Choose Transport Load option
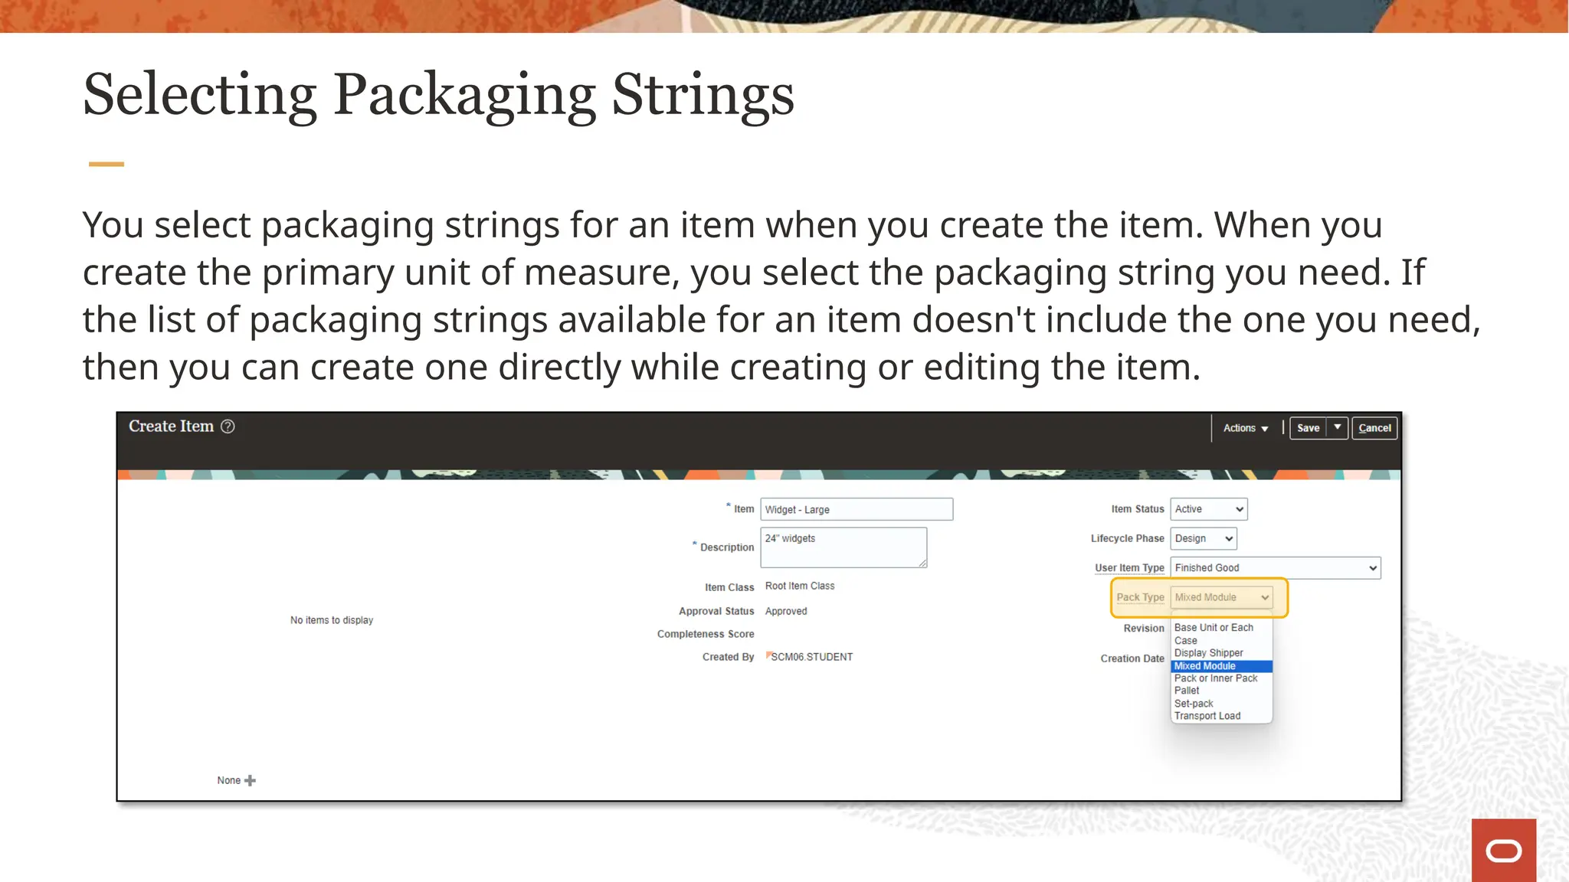This screenshot has width=1569, height=882. click(x=1221, y=716)
